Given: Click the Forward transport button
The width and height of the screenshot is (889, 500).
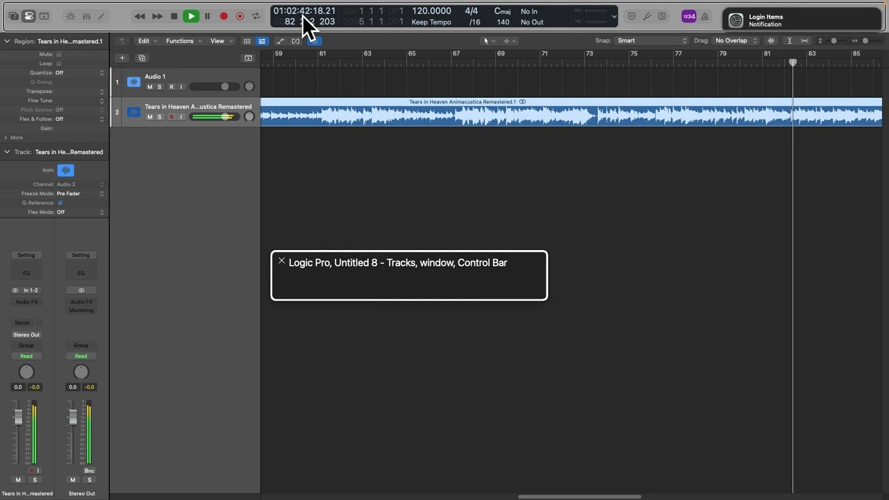Looking at the screenshot, I should point(158,16).
